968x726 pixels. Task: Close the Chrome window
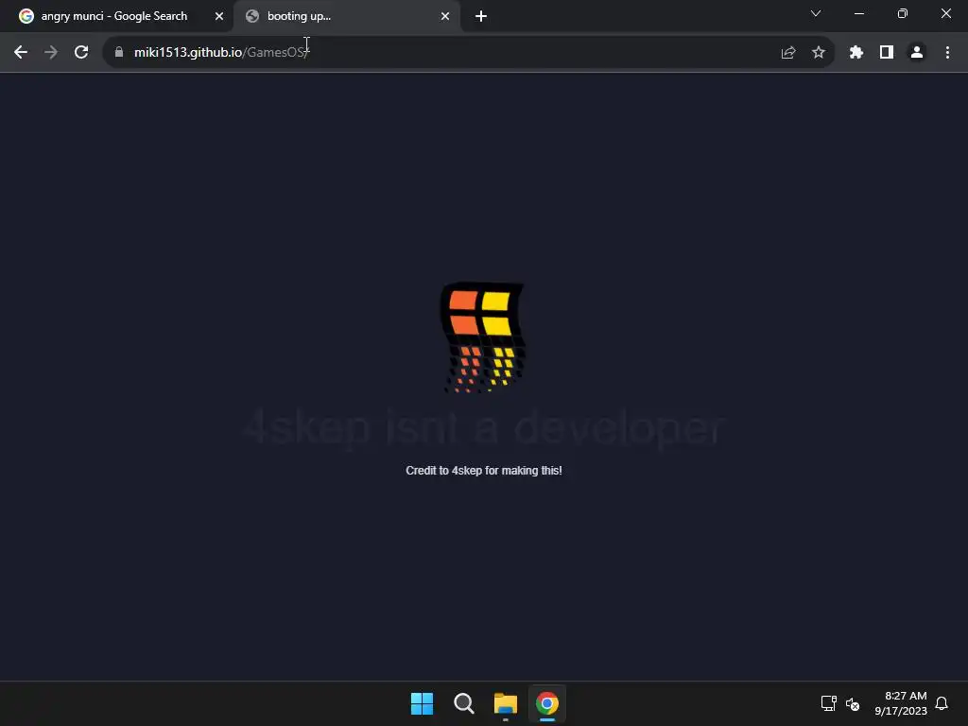click(x=945, y=13)
